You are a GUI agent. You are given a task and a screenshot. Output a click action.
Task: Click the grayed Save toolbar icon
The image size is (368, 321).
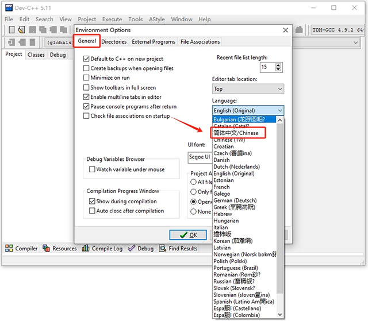pos(32,30)
